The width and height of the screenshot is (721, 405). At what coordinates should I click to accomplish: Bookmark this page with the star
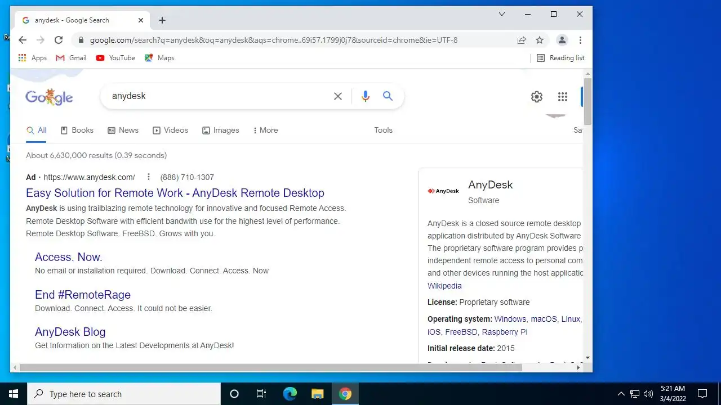click(x=540, y=40)
